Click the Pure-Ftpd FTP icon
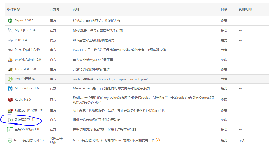269x148 pixels. 10,50
